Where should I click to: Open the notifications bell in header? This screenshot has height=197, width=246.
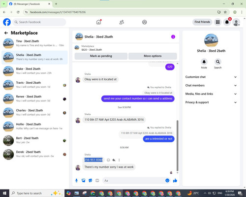pyautogui.click(x=227, y=22)
